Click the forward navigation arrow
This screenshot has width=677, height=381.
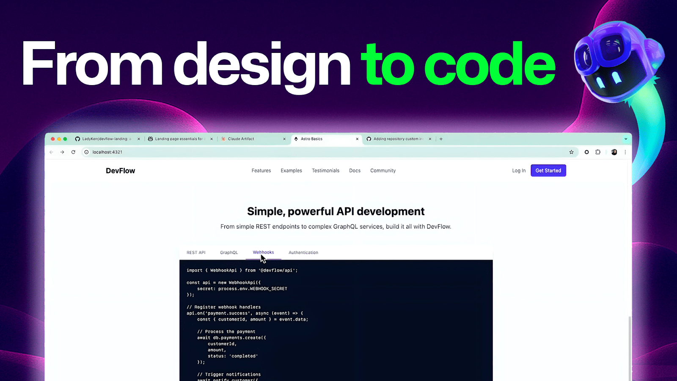[62, 152]
